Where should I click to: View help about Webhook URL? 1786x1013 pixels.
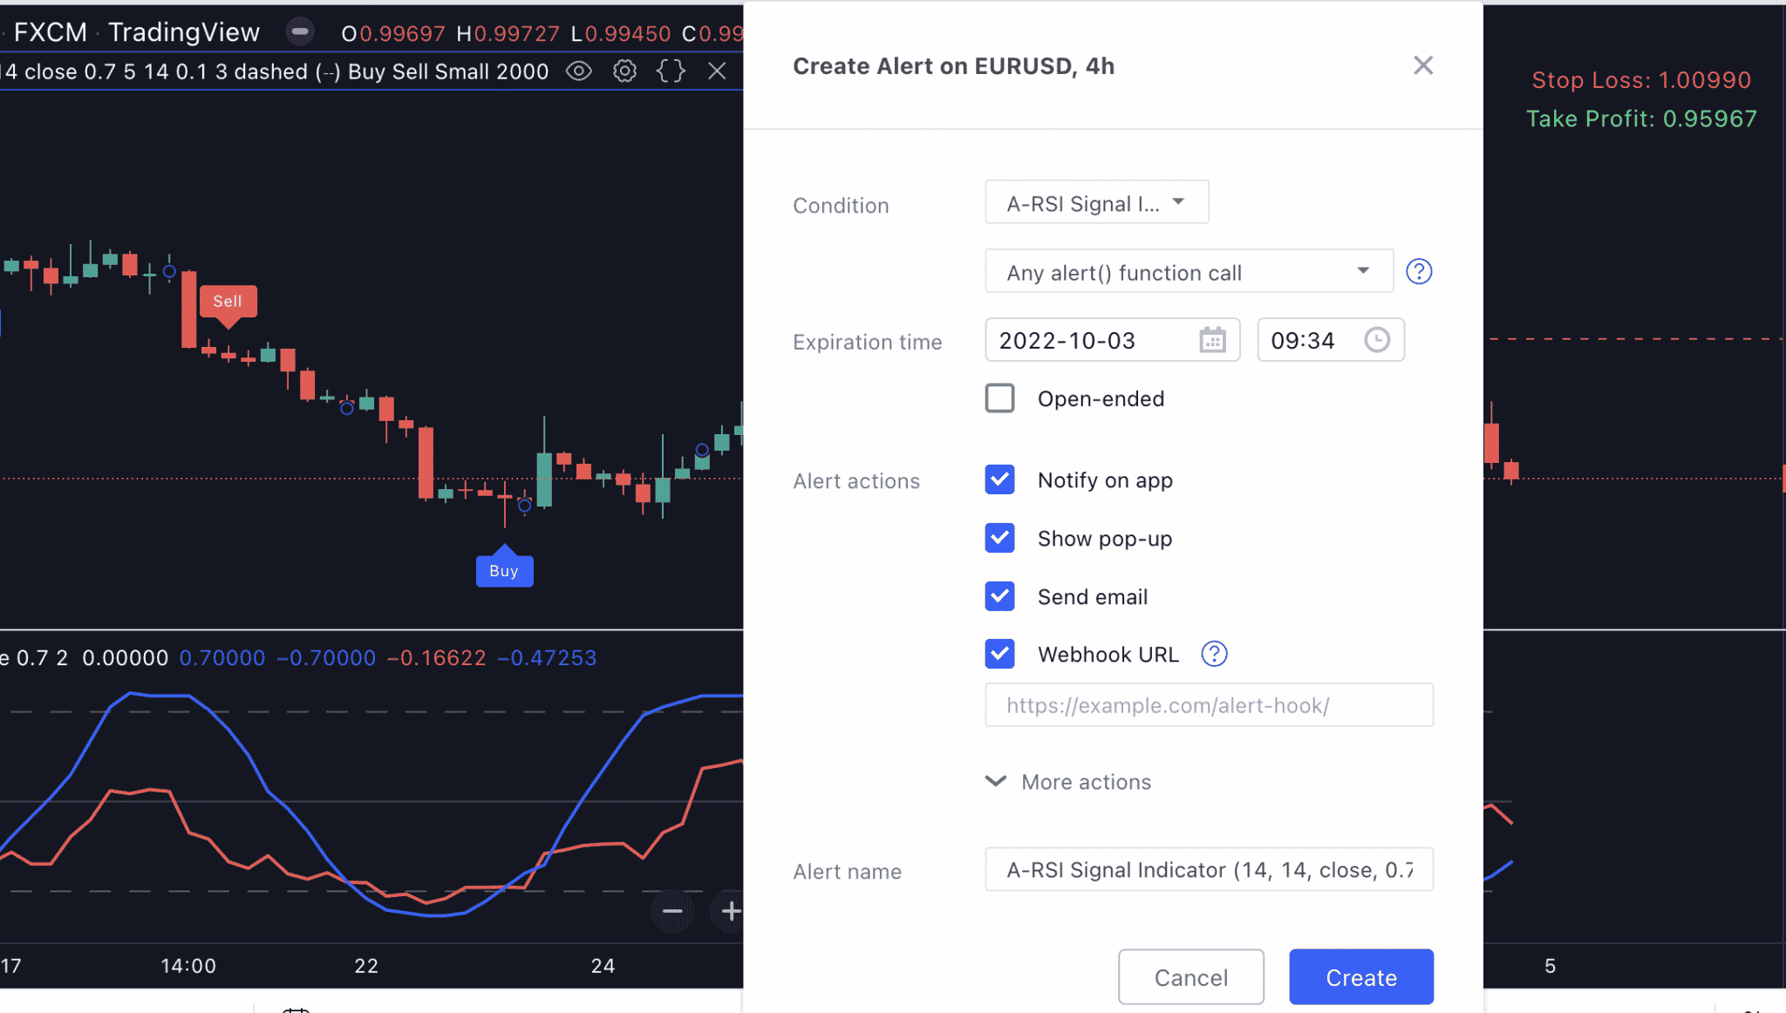coord(1214,654)
